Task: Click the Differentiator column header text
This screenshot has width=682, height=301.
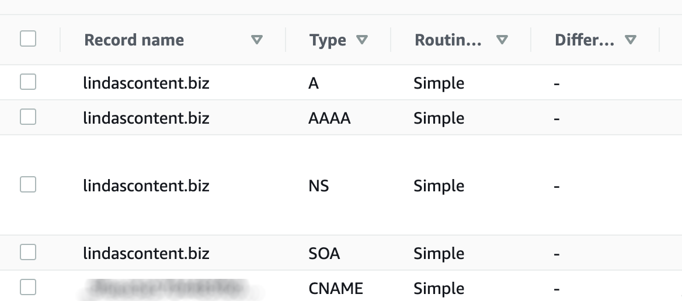Action: [584, 40]
